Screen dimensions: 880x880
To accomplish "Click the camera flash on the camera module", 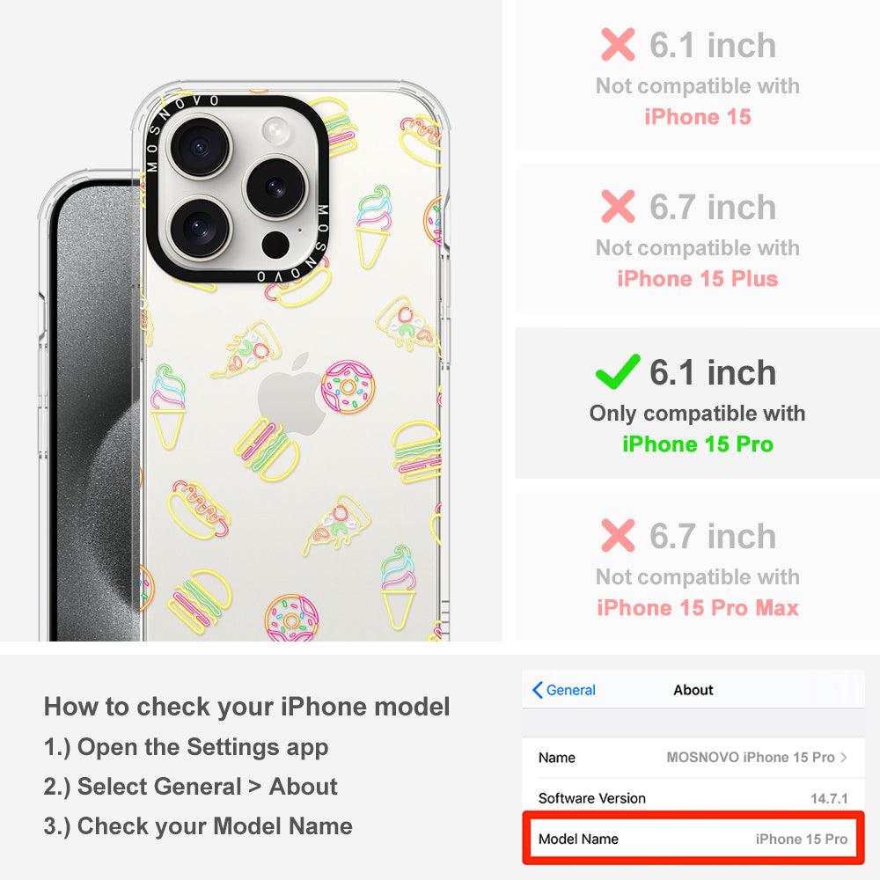I will point(276,130).
